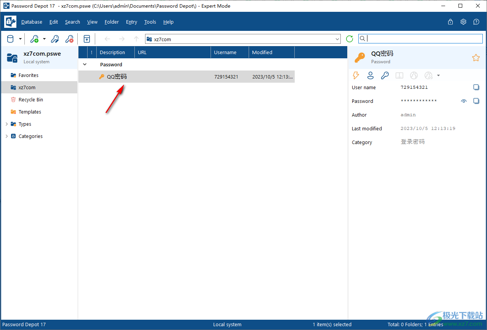This screenshot has height=330, width=487.
Task: Run auto-fill lightning icon
Action: [356, 75]
